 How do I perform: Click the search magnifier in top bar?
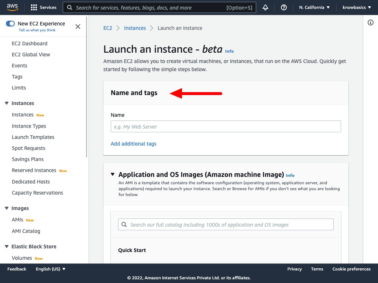tap(70, 7)
